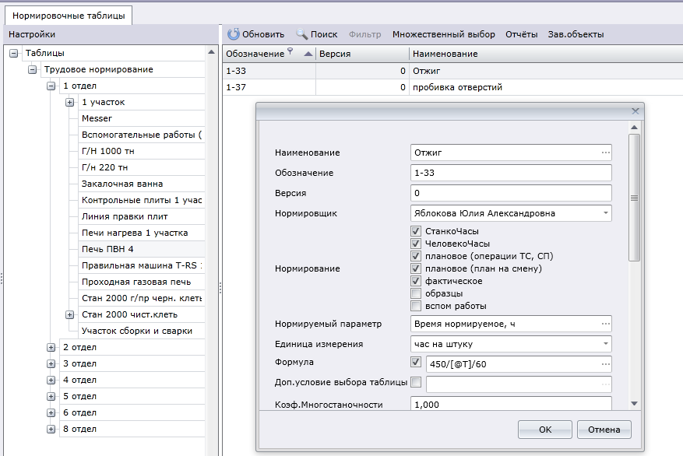Click the Поиск magnifier icon
The image size is (683, 456).
coord(302,34)
